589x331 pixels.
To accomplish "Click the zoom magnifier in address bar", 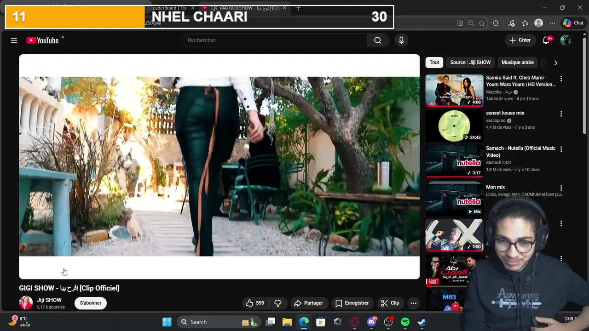I will click(x=471, y=23).
